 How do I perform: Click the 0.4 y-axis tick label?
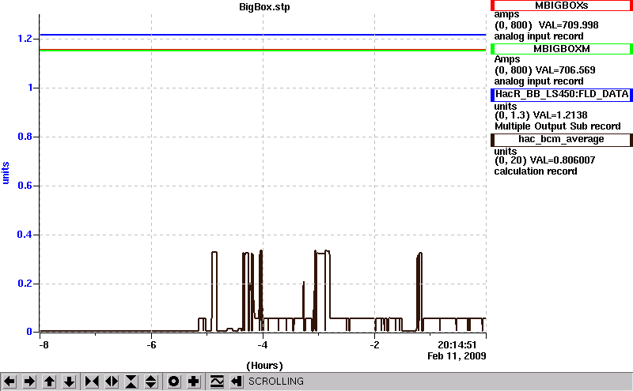25,235
